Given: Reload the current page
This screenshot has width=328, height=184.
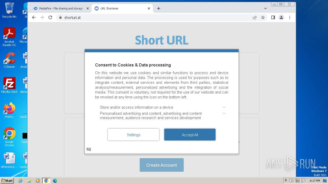Looking at the screenshot, I should click(x=50, y=17).
